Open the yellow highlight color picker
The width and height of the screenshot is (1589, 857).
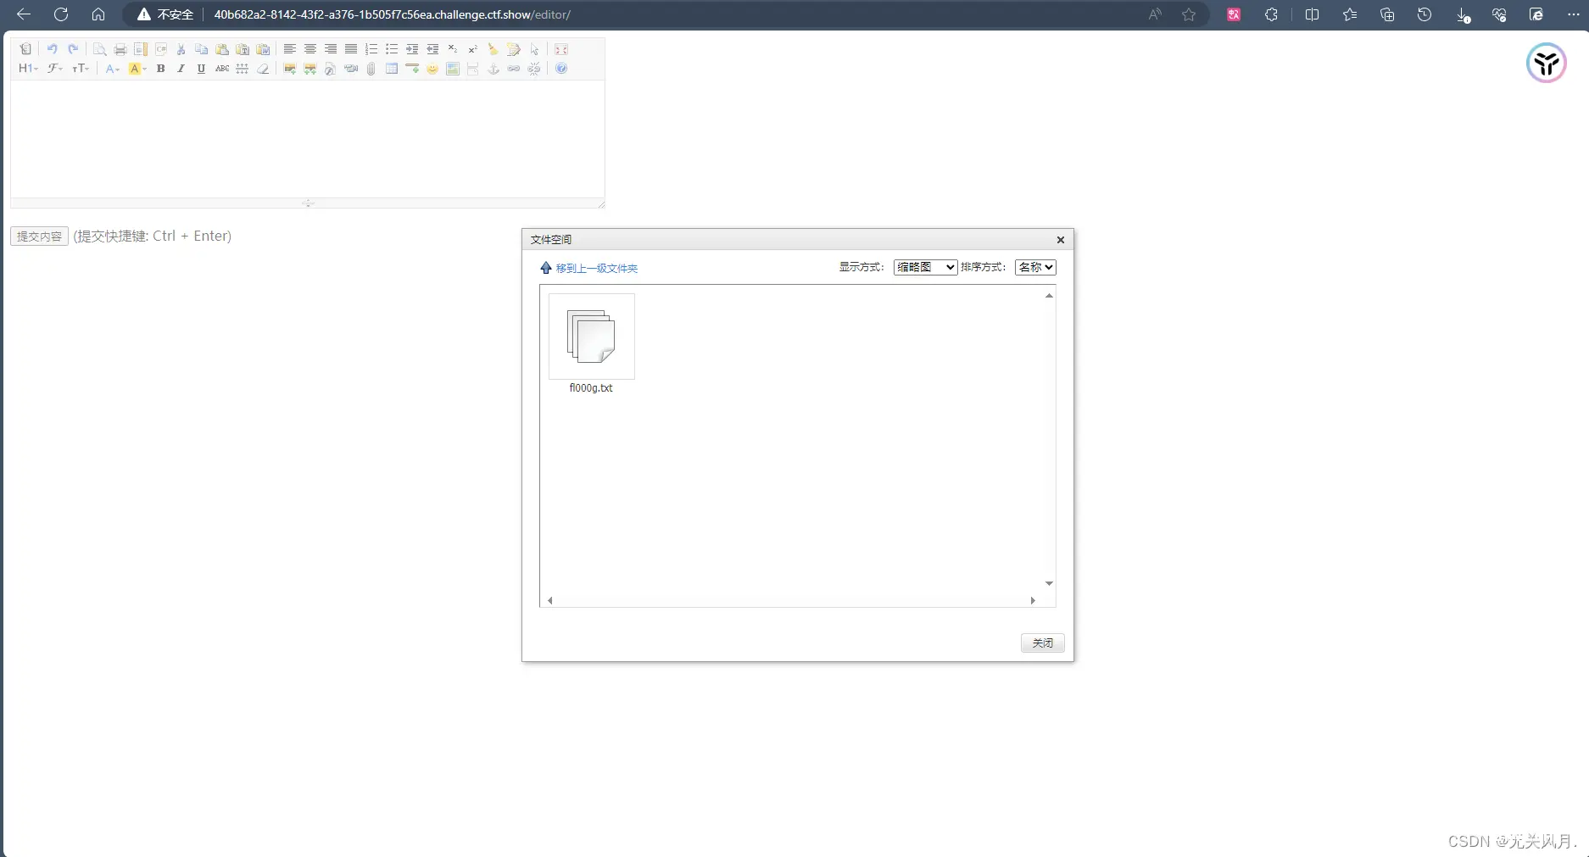(x=137, y=69)
